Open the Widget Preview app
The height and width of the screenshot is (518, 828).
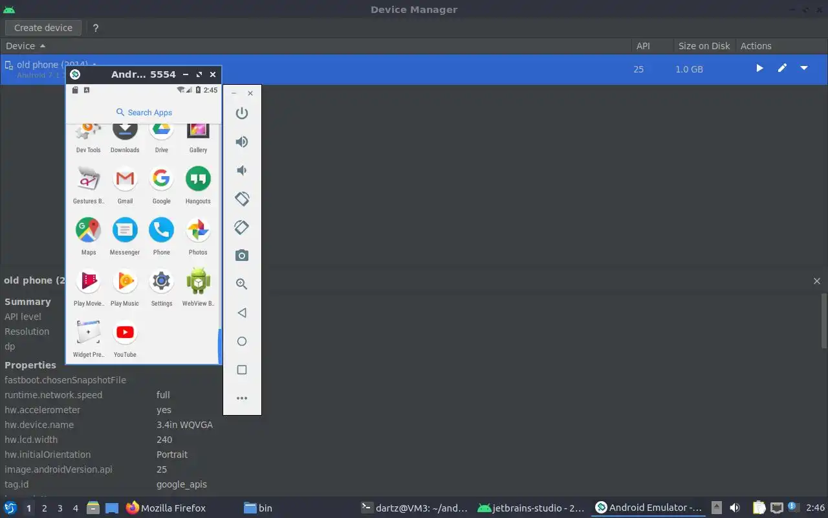click(89, 338)
